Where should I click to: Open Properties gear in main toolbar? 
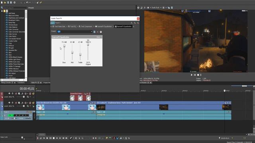(14, 2)
